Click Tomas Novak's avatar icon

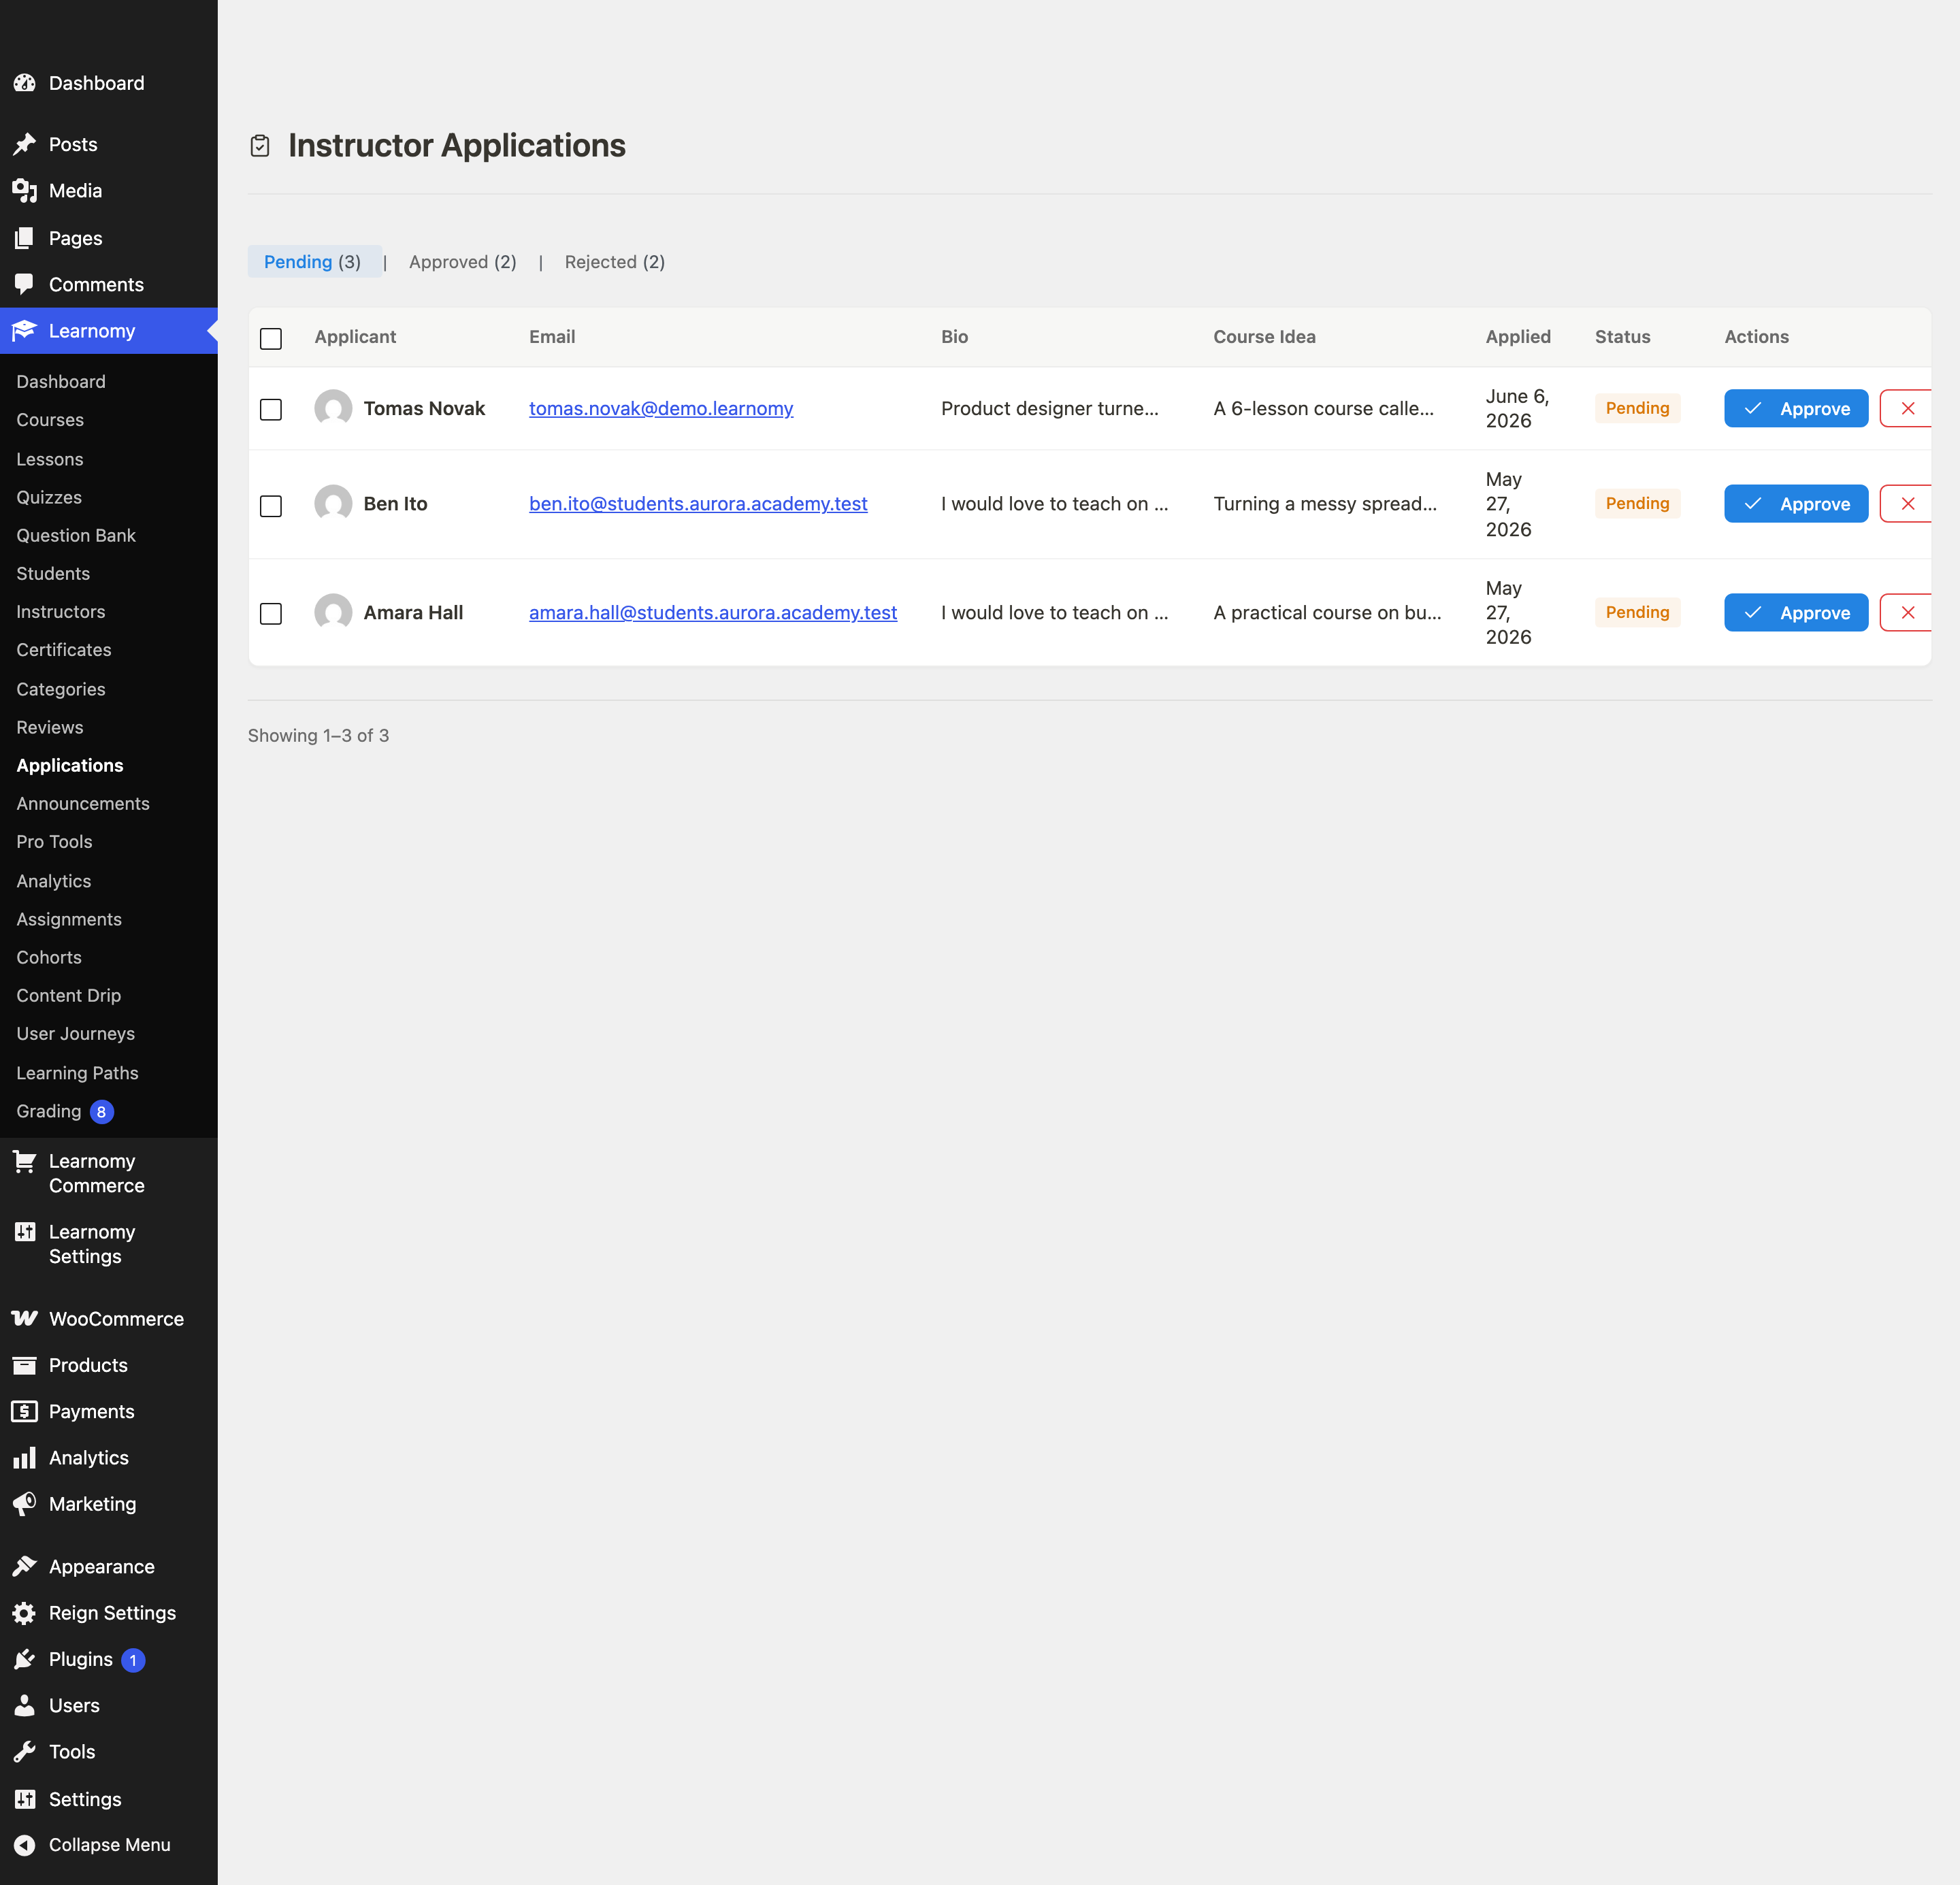coord(333,408)
